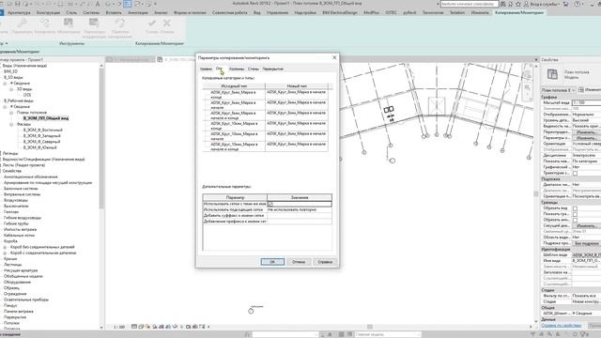Open the Аннотации ribbon tab

point(138,12)
